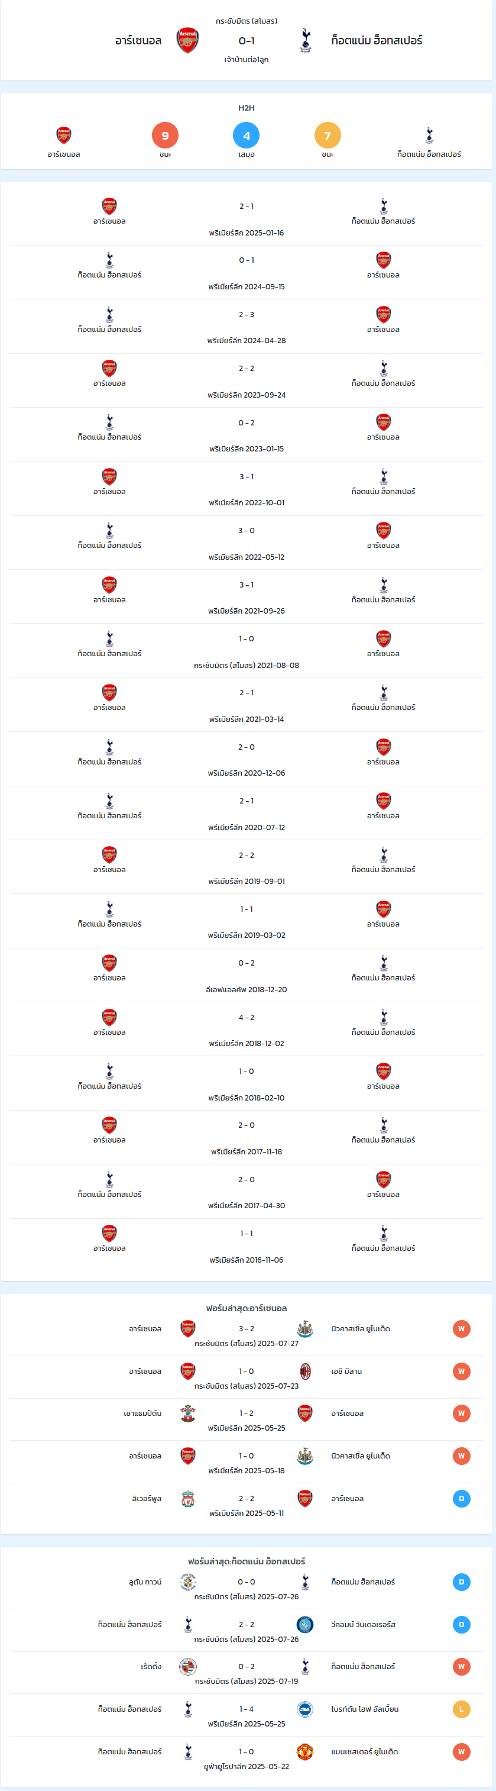The height and width of the screenshot is (1791, 496).
Task: Click the Southampton crest in Arsenal form
Action: click(x=187, y=1414)
